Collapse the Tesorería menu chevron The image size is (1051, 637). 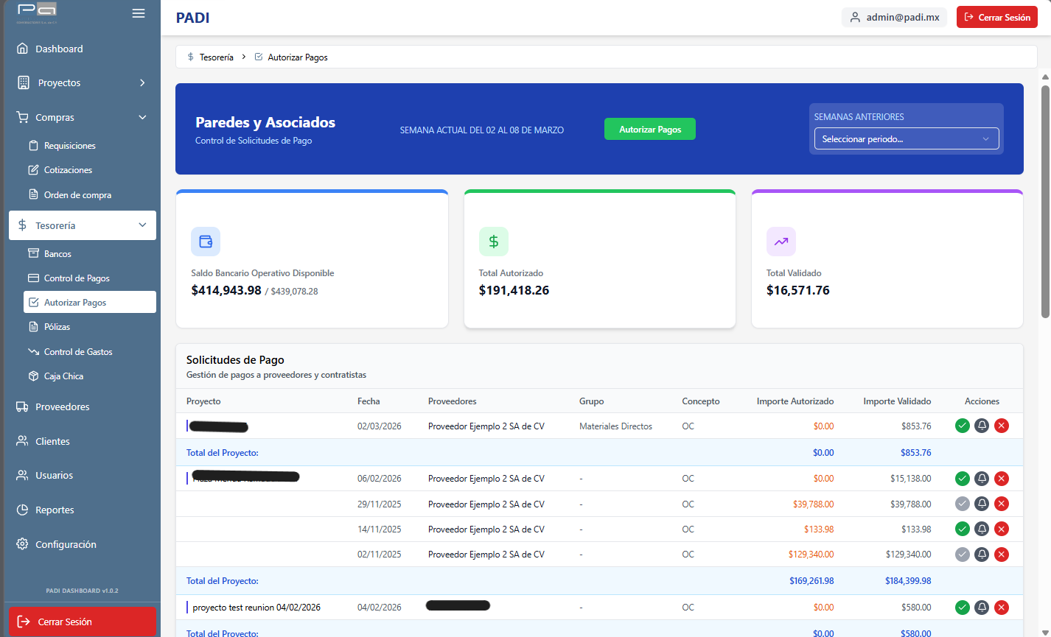click(x=144, y=225)
